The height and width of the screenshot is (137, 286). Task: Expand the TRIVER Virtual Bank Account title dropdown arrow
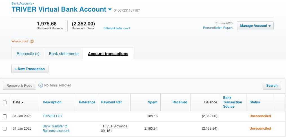[x=110, y=9]
